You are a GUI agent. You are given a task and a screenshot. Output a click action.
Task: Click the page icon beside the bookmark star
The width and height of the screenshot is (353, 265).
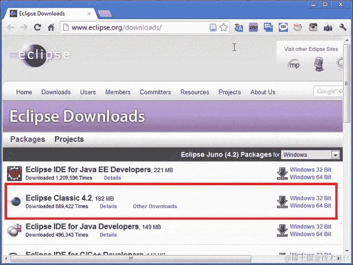coord(213,27)
